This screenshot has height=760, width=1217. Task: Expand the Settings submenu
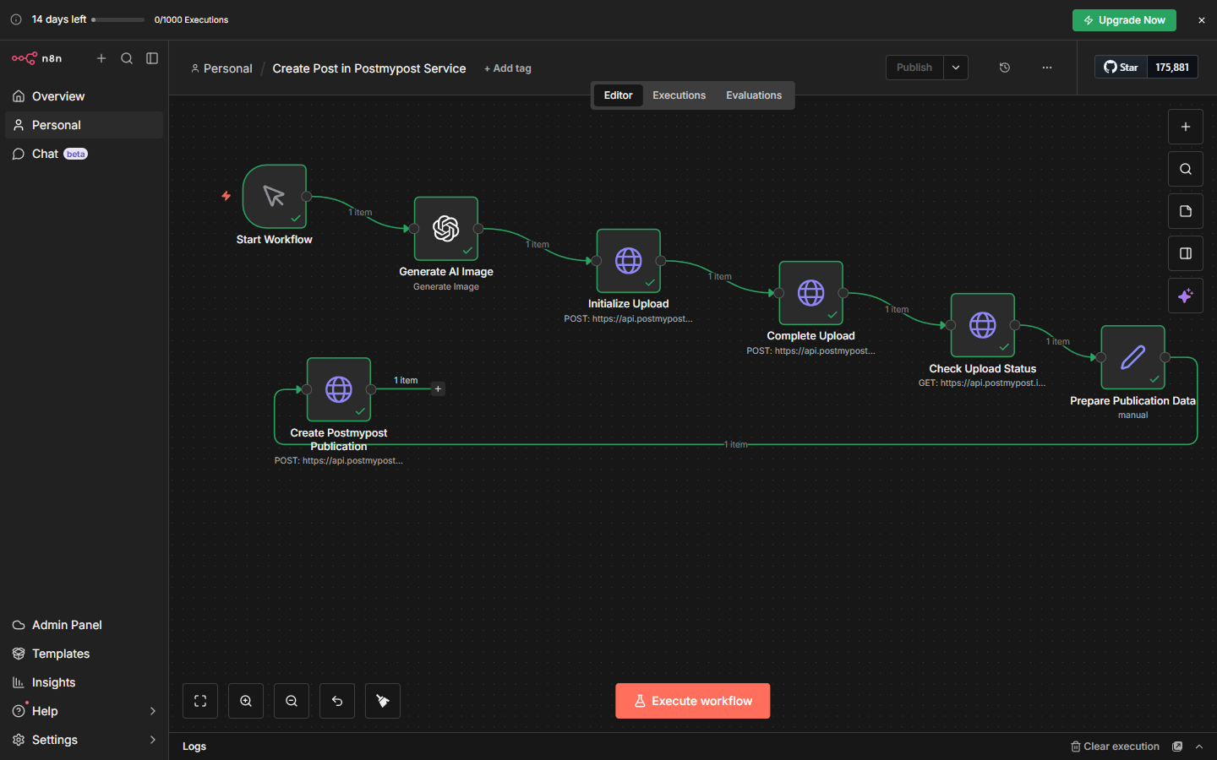(153, 740)
